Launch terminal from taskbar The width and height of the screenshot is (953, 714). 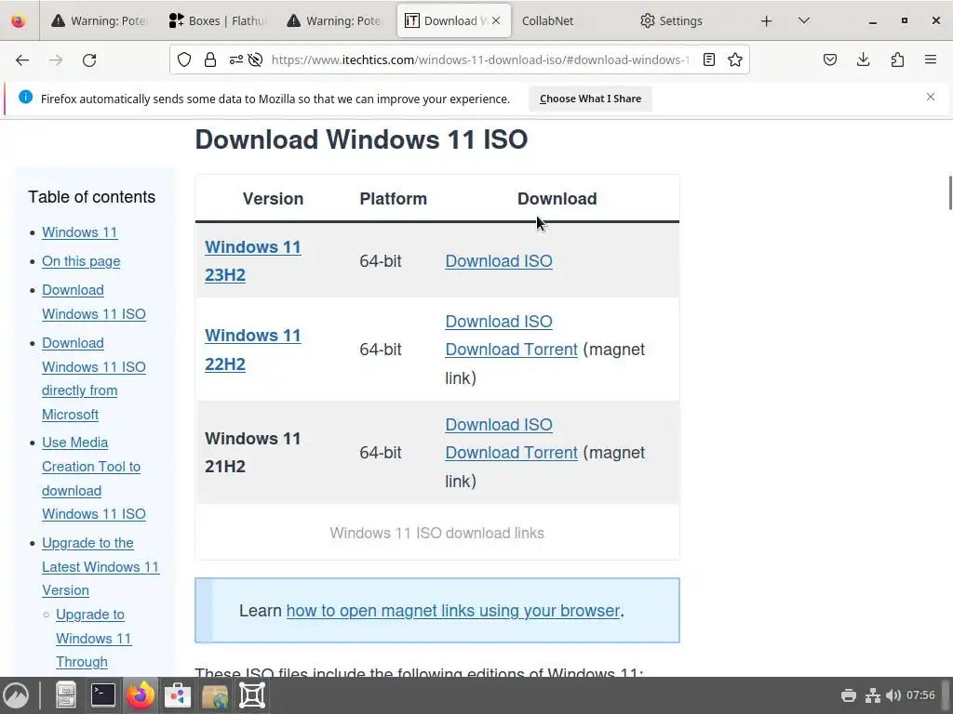(x=102, y=695)
